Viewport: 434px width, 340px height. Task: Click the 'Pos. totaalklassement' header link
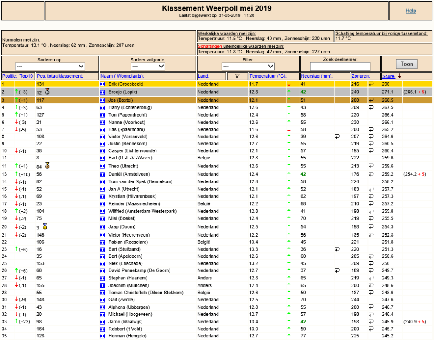tap(60, 76)
